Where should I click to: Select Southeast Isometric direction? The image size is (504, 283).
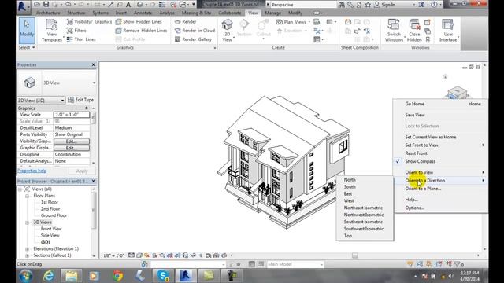tap(363, 222)
